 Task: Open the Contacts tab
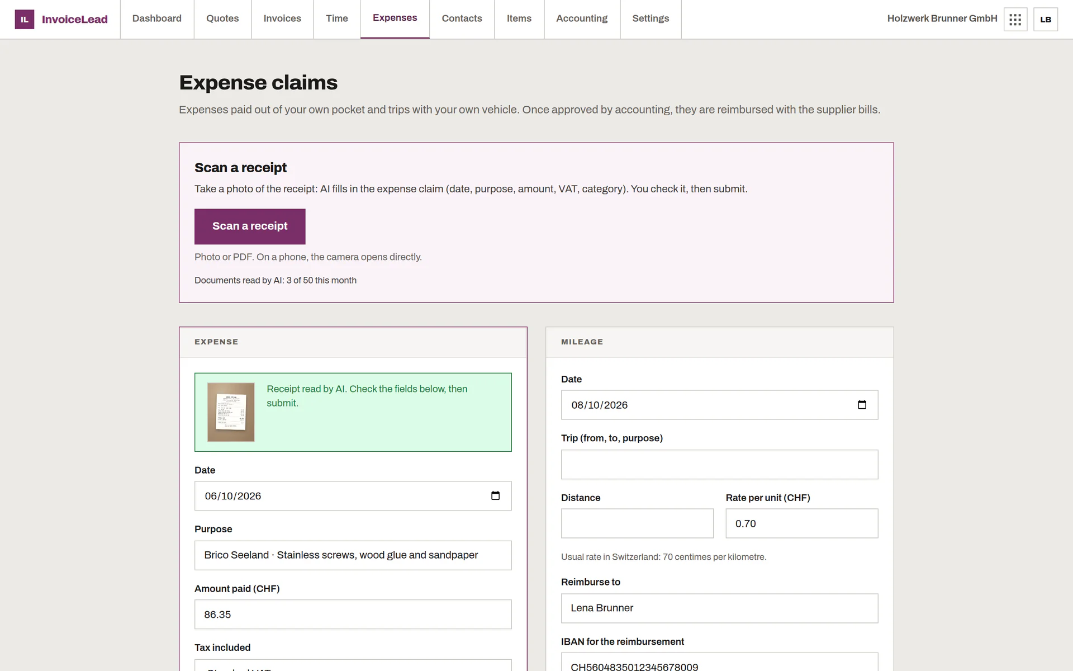click(462, 19)
